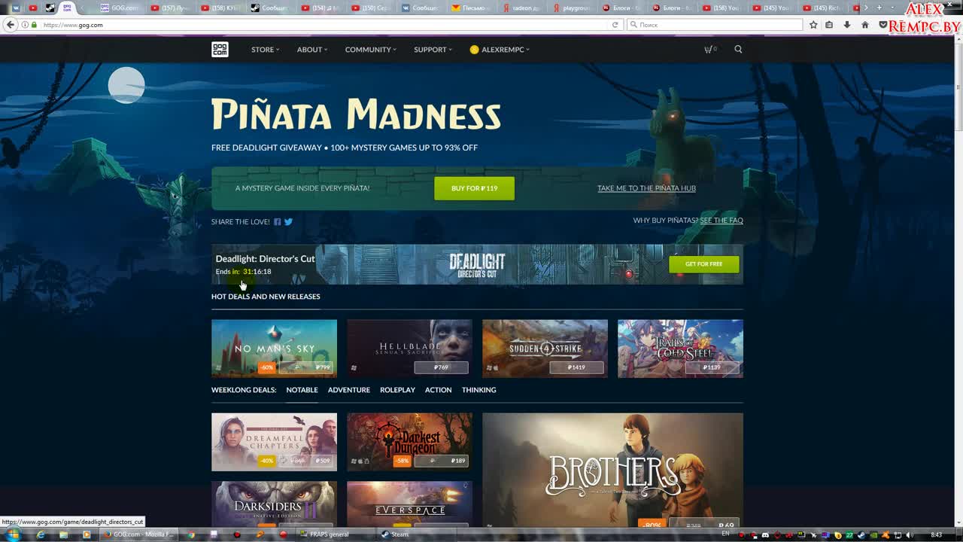Select the ROLEPLAY weeklong deals tab

(x=397, y=390)
